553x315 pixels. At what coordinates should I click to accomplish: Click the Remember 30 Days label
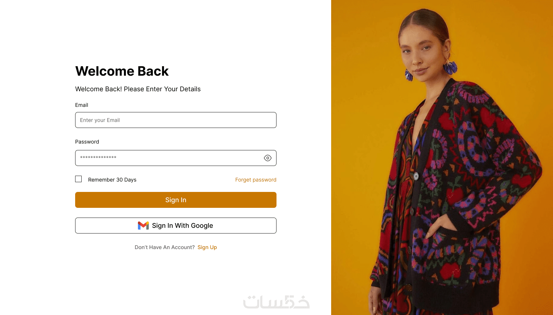pos(112,180)
